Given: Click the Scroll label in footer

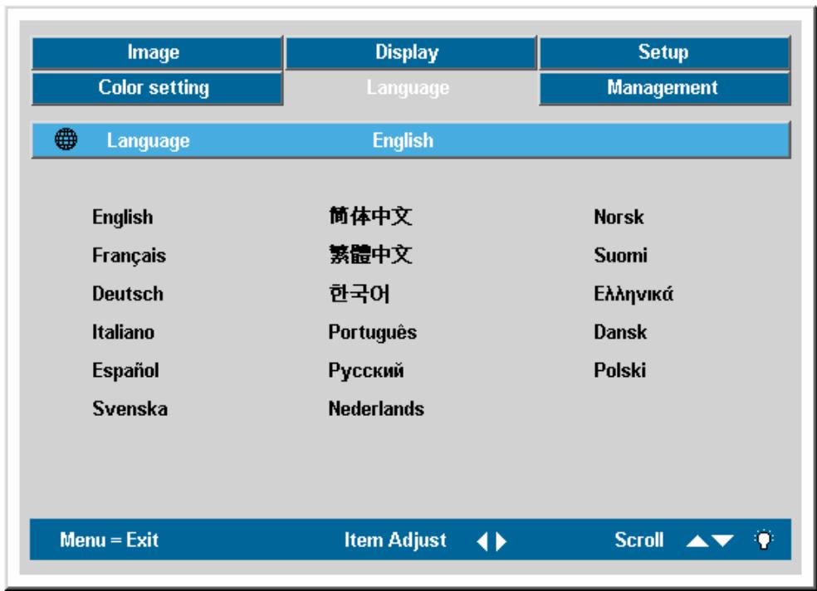Looking at the screenshot, I should click(638, 540).
